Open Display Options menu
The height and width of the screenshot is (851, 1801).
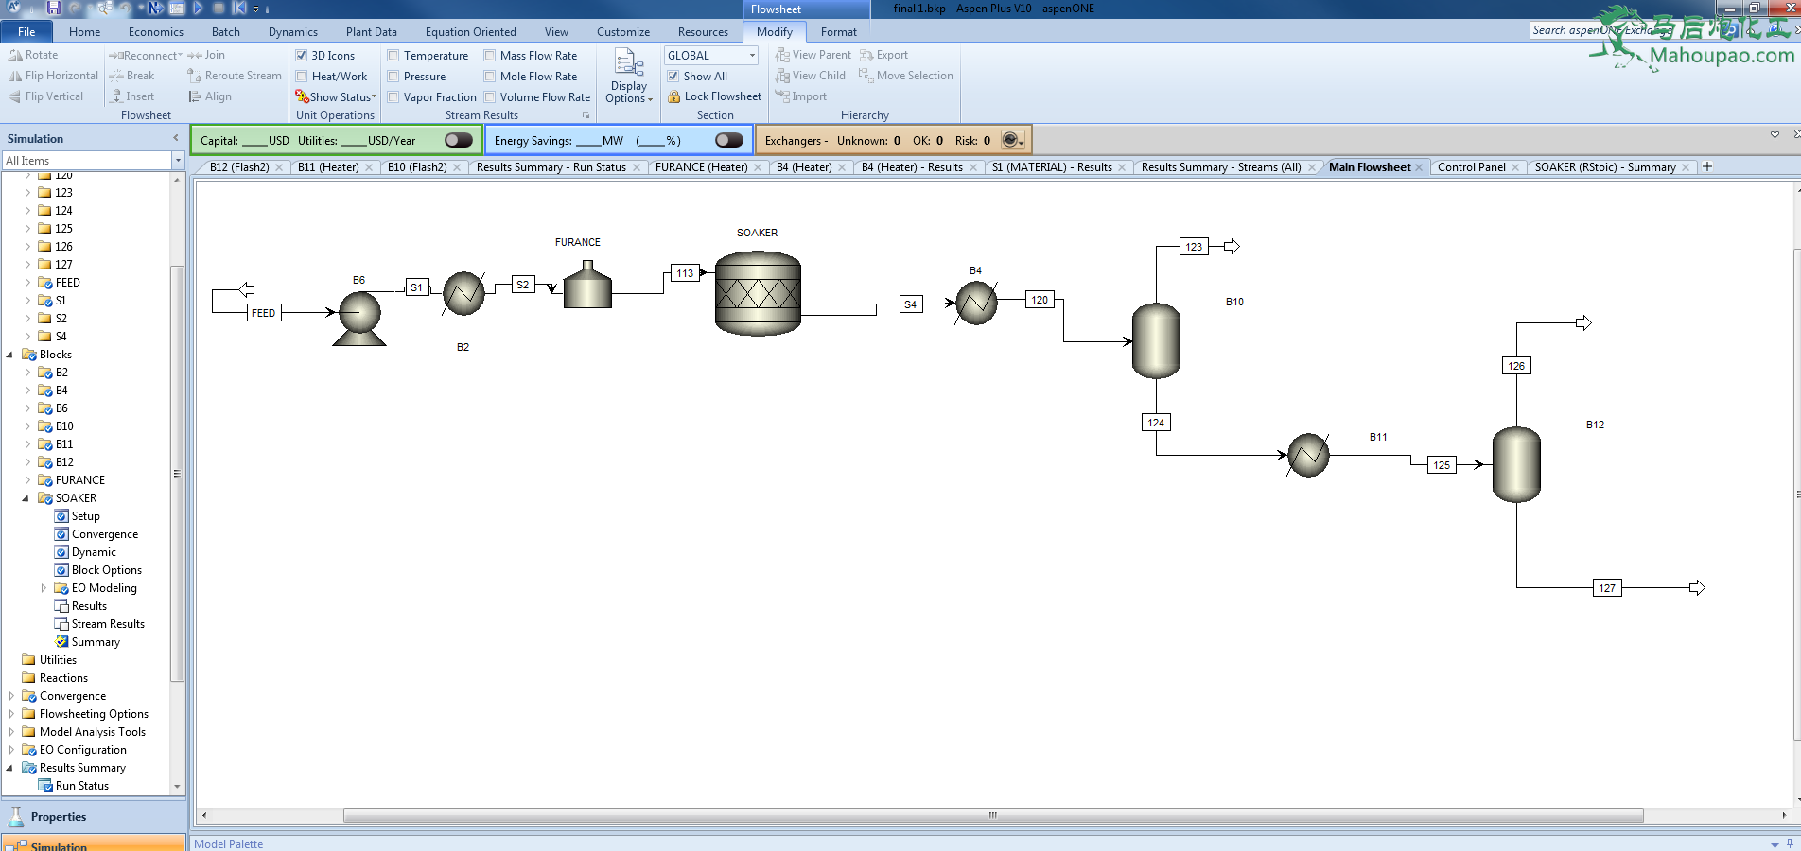[628, 77]
